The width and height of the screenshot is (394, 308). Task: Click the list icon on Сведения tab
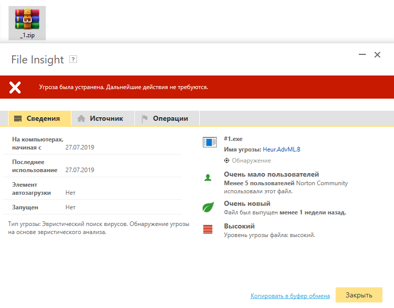[x=18, y=119]
